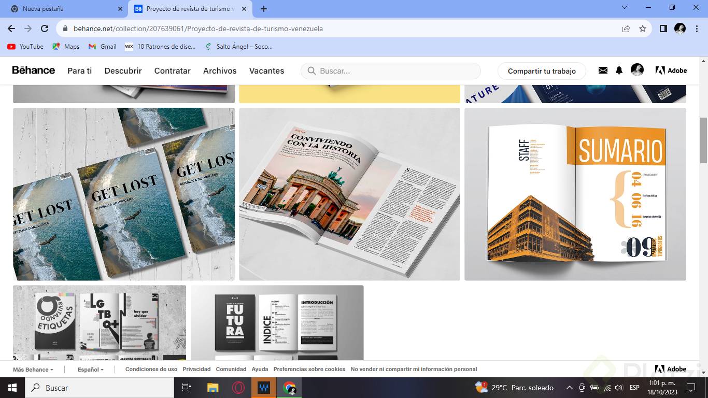Switch the ESP keyboard language indicator

click(634, 388)
